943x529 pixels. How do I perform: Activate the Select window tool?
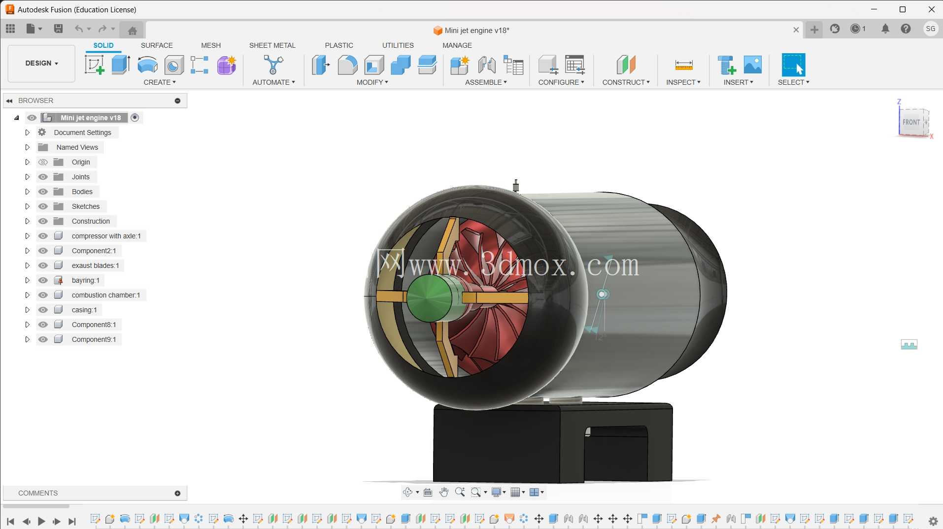coord(793,65)
